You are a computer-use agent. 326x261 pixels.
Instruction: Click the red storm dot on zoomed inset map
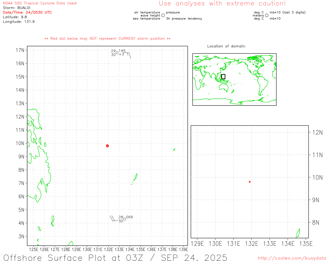[x=250, y=182]
